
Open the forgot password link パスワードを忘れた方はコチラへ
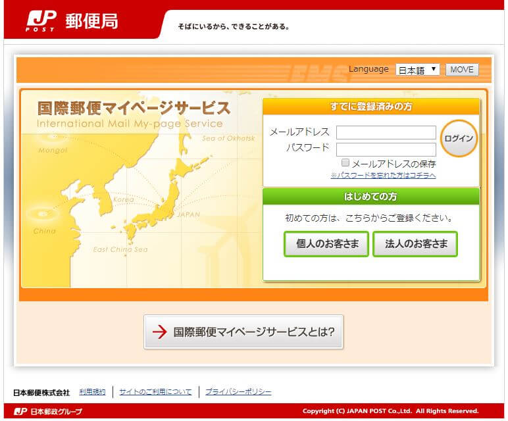tap(383, 176)
